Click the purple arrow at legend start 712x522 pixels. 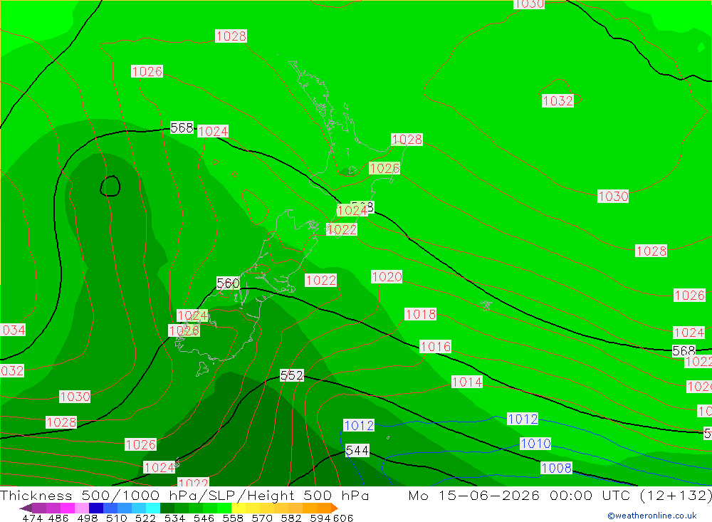(26, 508)
